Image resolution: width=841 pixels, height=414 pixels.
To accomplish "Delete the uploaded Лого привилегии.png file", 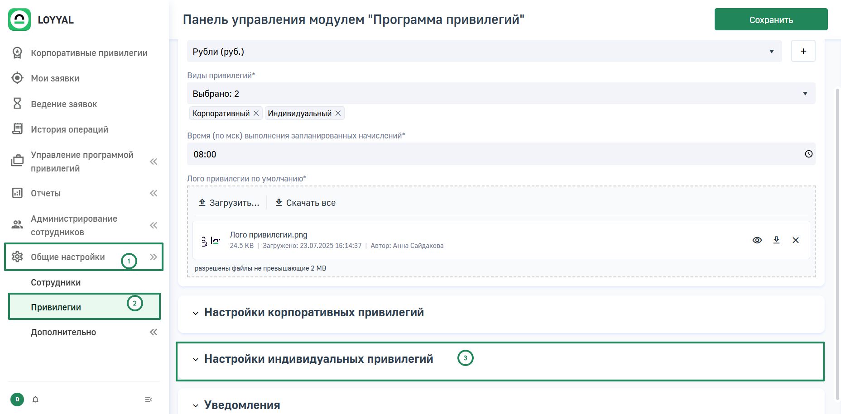I will [x=796, y=240].
